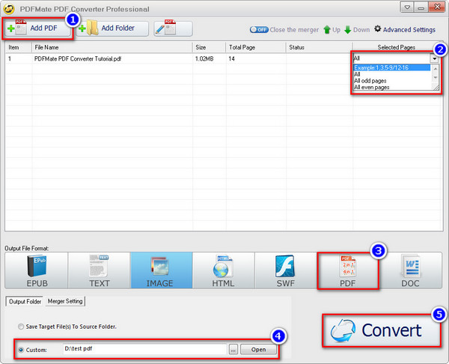This screenshot has height=364, width=449.
Task: Select HTML output format
Action: (224, 270)
